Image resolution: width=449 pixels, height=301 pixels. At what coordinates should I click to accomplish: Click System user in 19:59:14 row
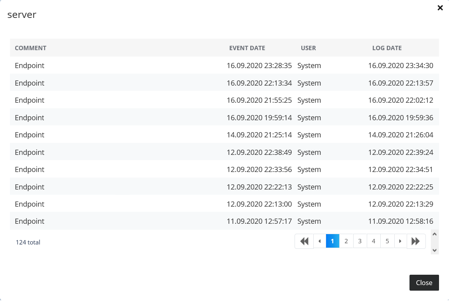point(309,118)
